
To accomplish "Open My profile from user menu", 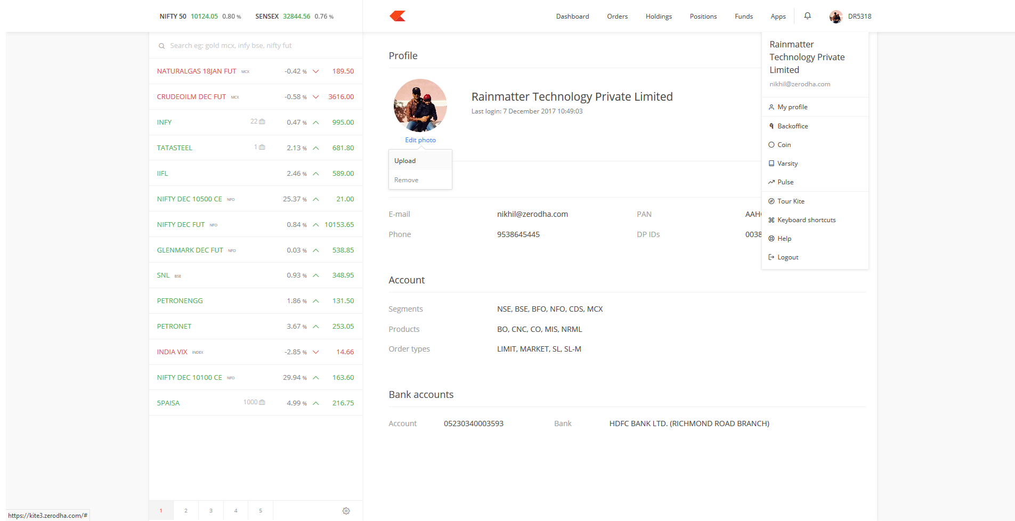I will click(x=815, y=107).
